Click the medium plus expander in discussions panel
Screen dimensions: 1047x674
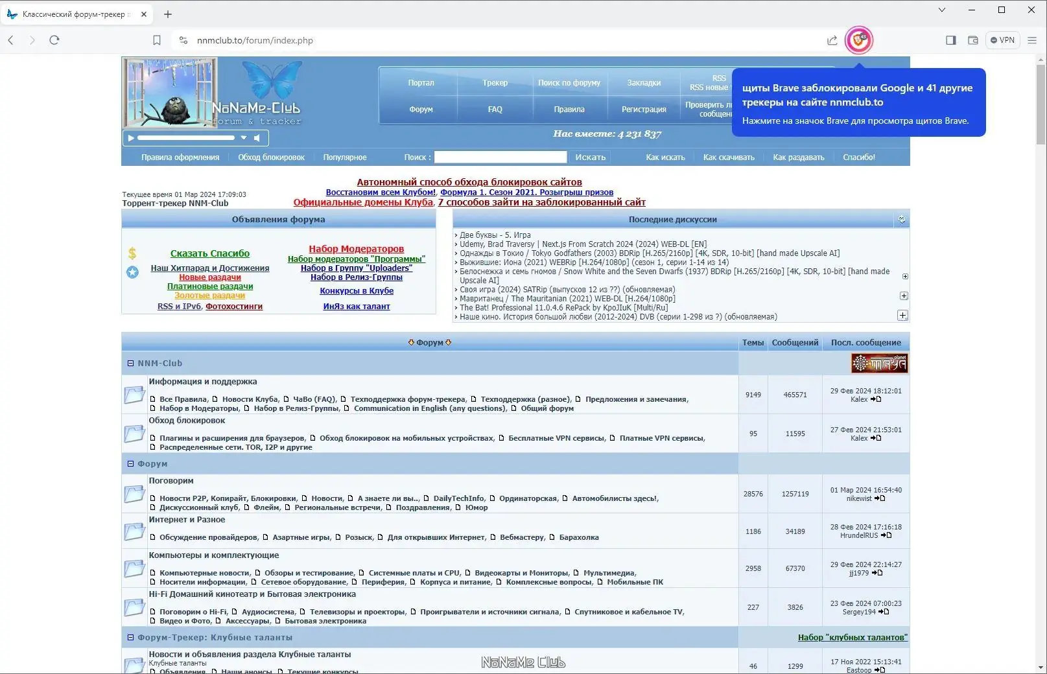tap(904, 296)
